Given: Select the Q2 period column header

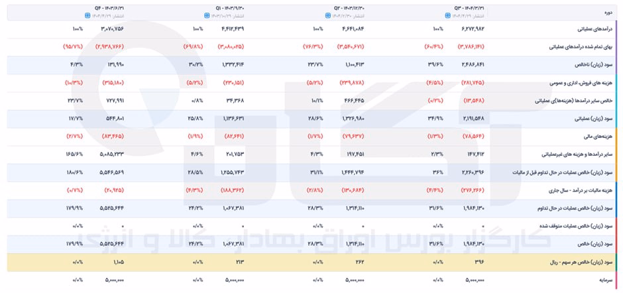Looking at the screenshot, I should click(x=349, y=8).
